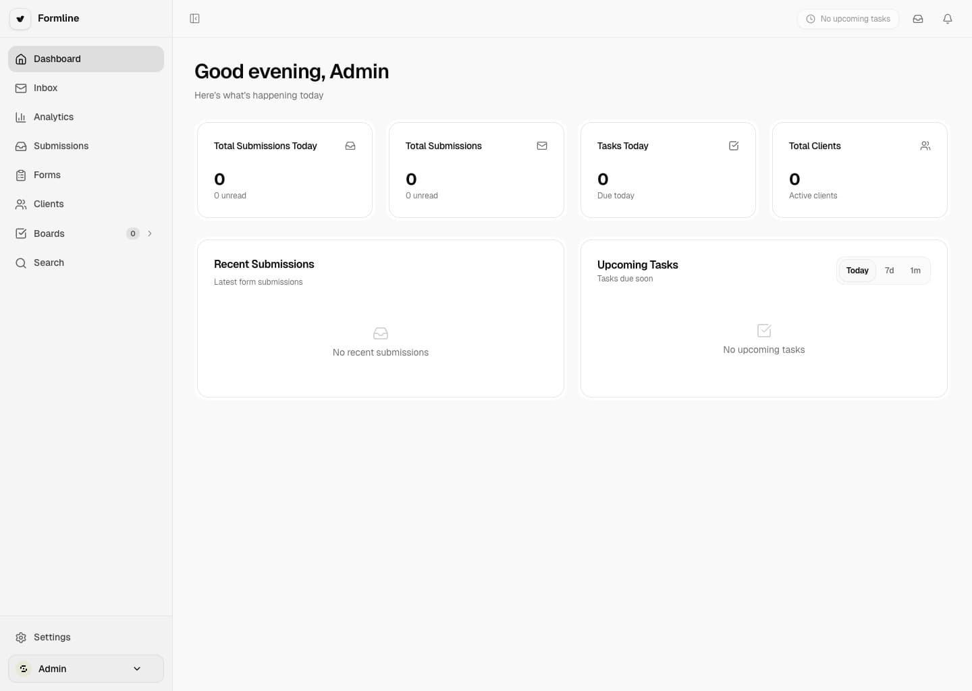This screenshot has width=972, height=691.
Task: Click the Total Clients people icon
Action: tap(925, 146)
